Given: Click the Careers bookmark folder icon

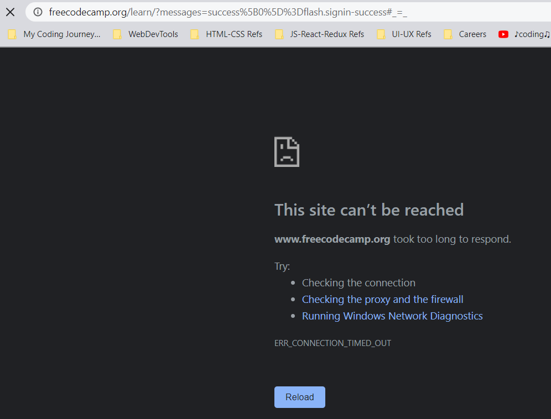Looking at the screenshot, I should [x=448, y=34].
